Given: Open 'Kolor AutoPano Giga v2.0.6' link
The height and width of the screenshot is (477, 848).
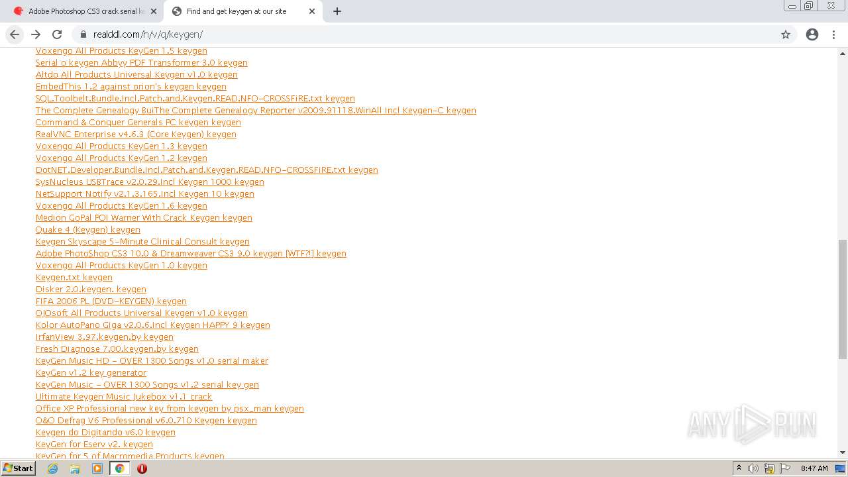Looking at the screenshot, I should pyautogui.click(x=153, y=325).
